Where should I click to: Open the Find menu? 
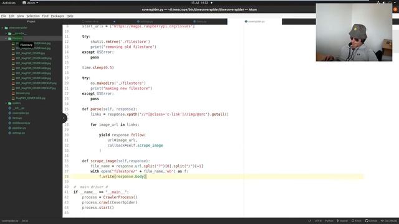(x=46, y=16)
